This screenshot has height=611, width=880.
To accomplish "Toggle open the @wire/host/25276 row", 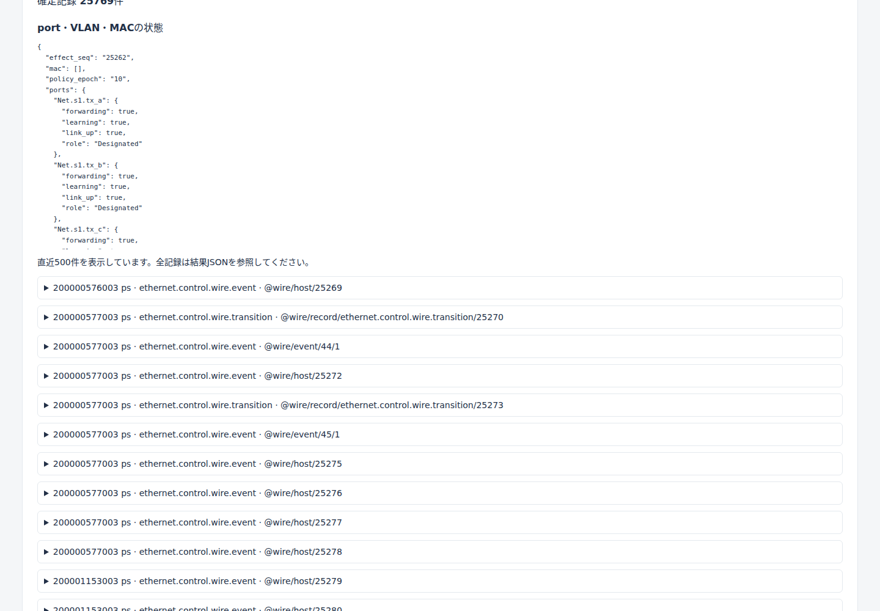I will [439, 493].
